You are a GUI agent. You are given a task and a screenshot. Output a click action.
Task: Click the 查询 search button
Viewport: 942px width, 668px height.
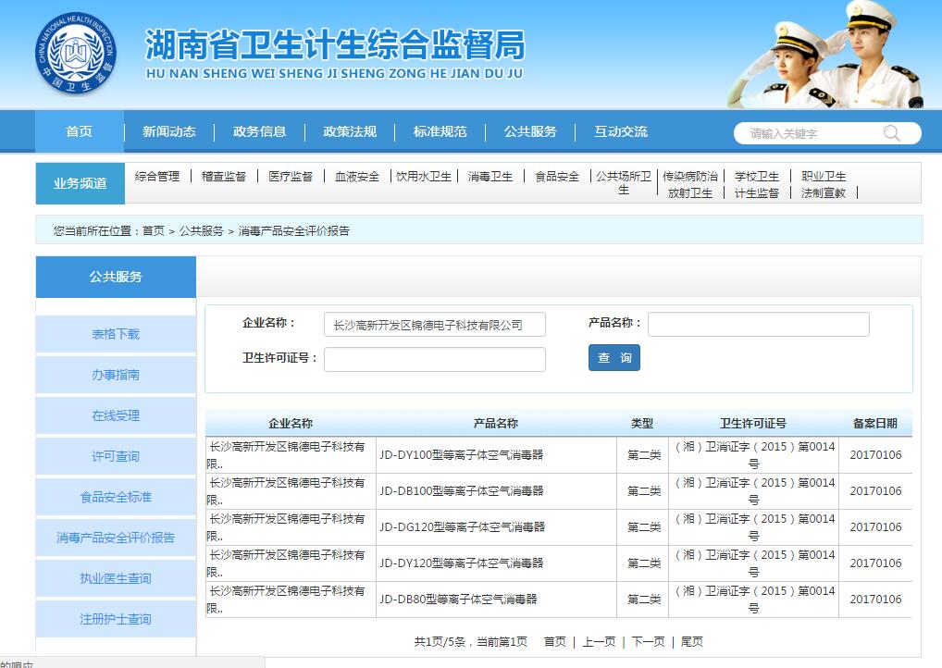[x=614, y=358]
